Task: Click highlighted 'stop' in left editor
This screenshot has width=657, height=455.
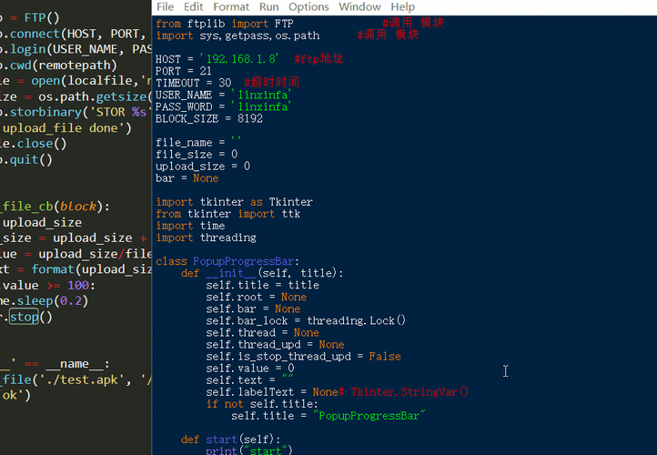Action: (x=24, y=317)
